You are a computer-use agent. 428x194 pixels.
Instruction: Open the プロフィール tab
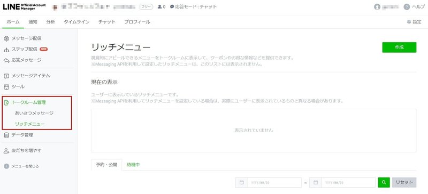(x=137, y=22)
